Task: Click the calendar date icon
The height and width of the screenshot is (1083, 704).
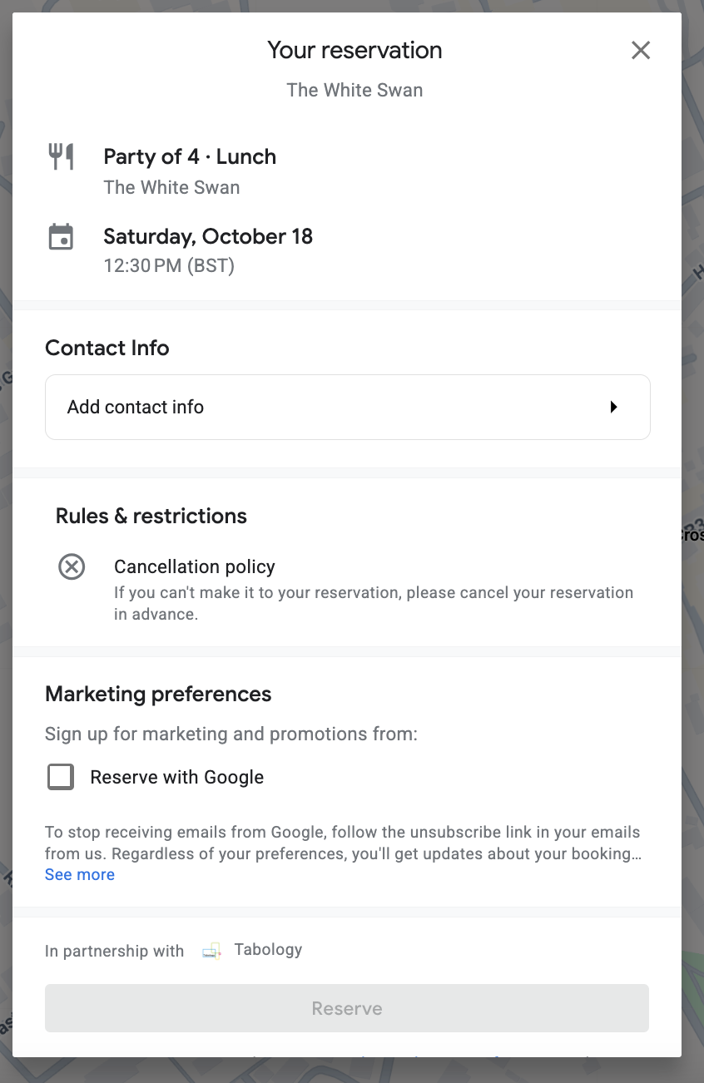Action: tap(61, 237)
